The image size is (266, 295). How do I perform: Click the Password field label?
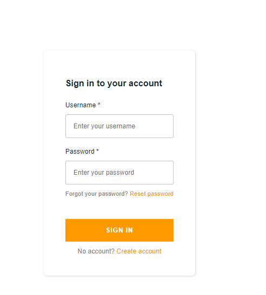pos(80,152)
